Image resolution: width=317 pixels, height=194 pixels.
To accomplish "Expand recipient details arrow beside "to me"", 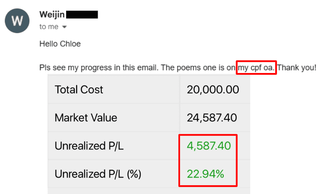I will click(x=64, y=27).
